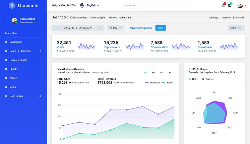
Task: Click the Staradmin S logo
Action: click(x=12, y=5)
